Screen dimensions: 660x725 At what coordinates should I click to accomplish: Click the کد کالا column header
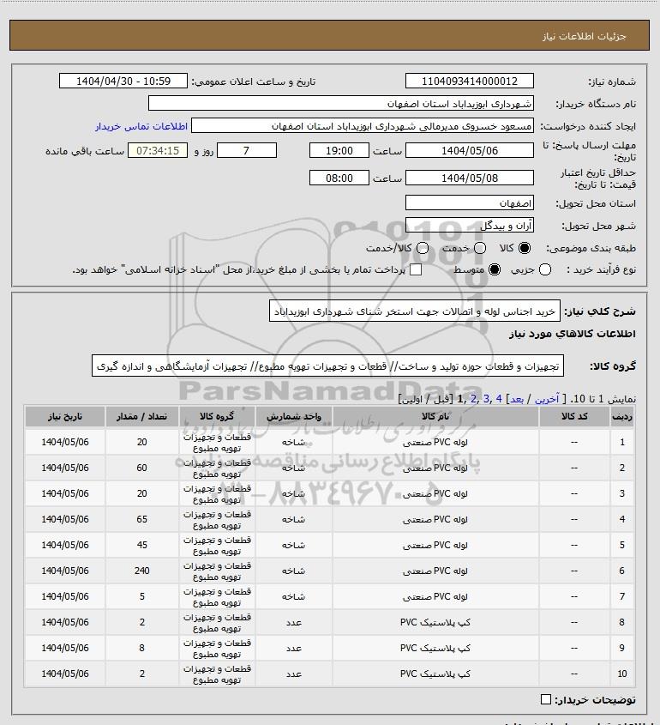coord(574,417)
